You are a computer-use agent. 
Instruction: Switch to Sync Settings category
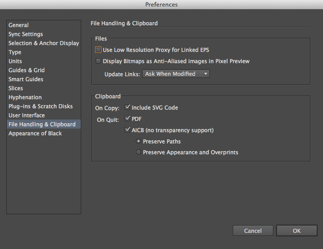coord(26,34)
